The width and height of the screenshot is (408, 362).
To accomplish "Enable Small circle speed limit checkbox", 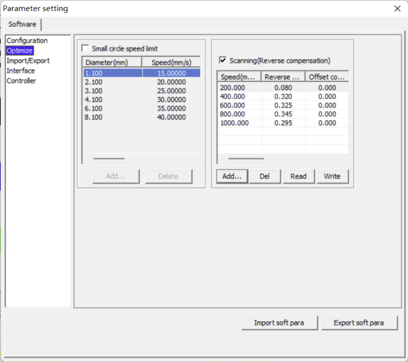I will tap(86, 49).
